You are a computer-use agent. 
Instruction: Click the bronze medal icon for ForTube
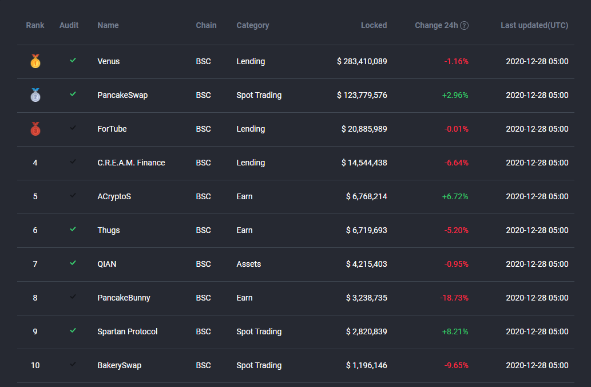(35, 129)
